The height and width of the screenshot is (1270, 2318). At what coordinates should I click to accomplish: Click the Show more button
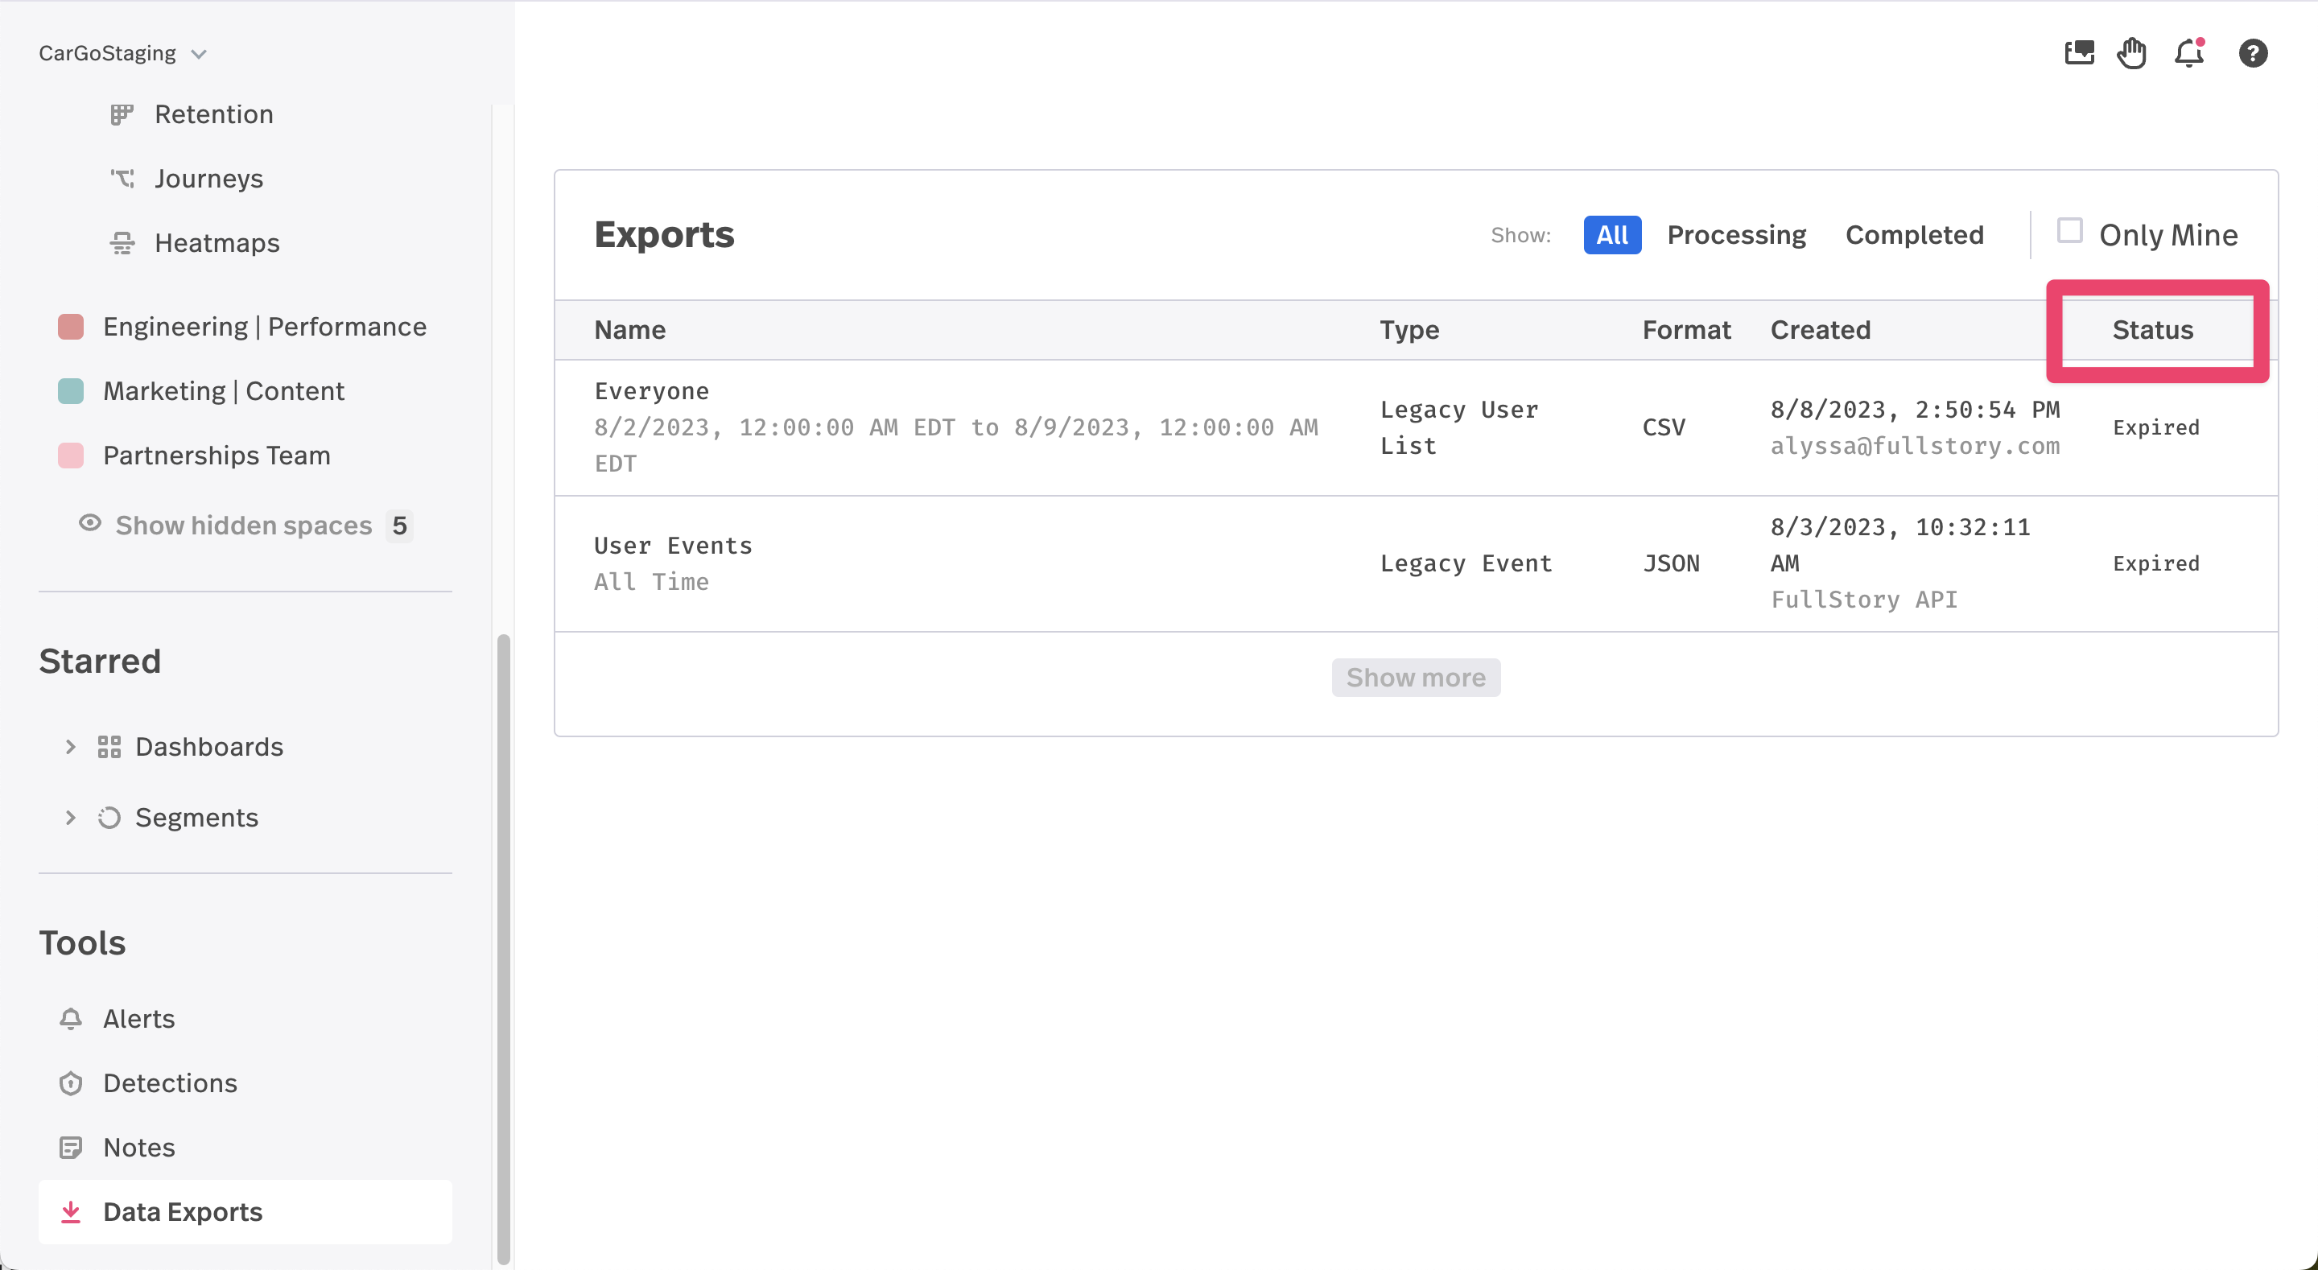click(1416, 677)
